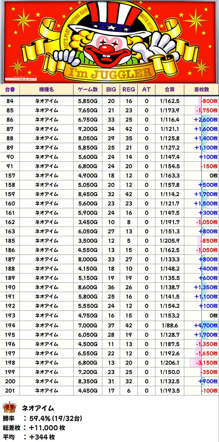Click the 差枚数 column header
This screenshot has height=442, width=219.
click(x=202, y=90)
